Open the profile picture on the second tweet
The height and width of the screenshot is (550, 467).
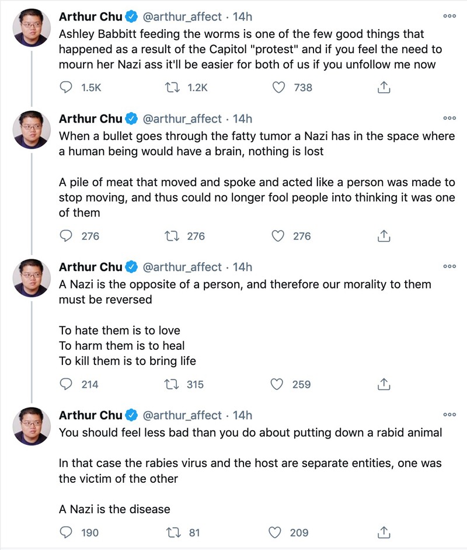pos(32,130)
